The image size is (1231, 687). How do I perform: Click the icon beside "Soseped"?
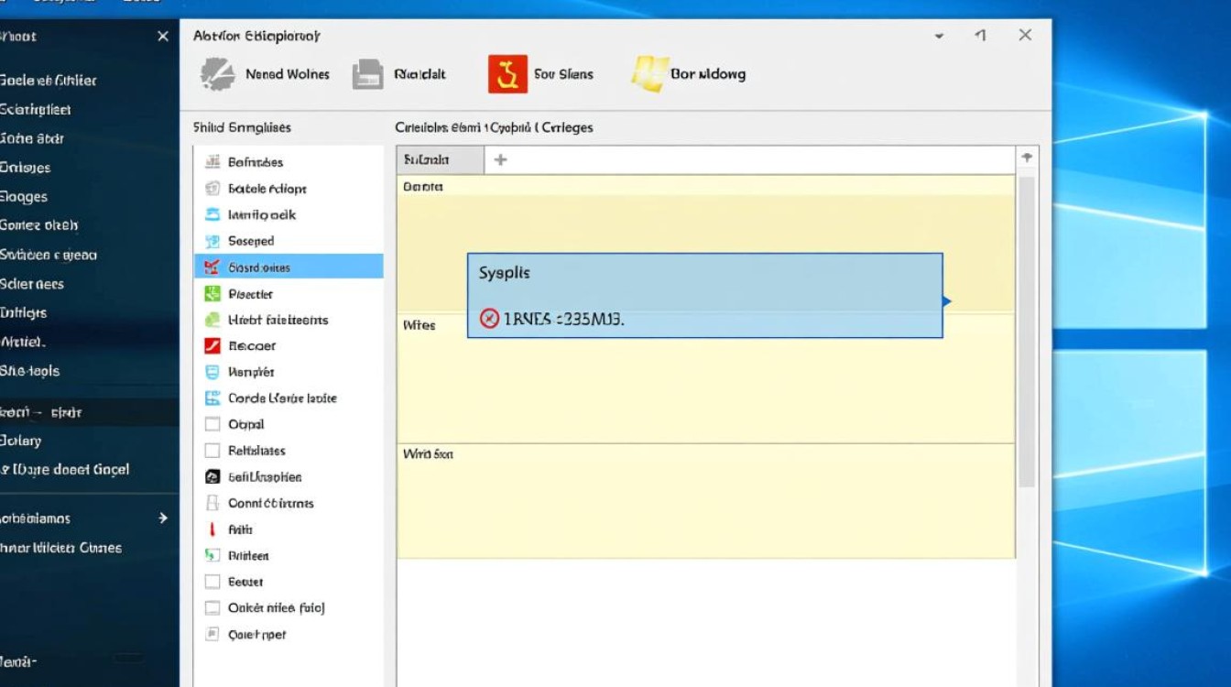(x=212, y=241)
